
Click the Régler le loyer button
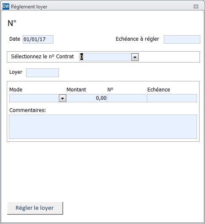pos(35,208)
